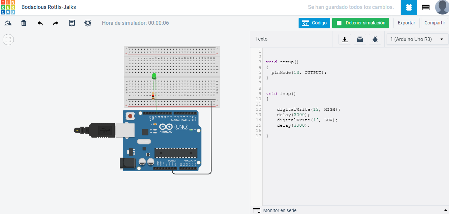Click line number 17 in gutter

point(258,136)
